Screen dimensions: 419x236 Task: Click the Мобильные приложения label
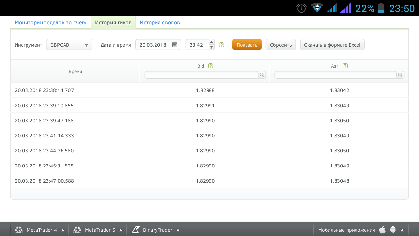(347, 230)
